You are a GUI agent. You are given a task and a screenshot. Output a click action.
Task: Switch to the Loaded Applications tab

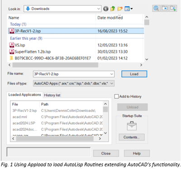click(x=24, y=95)
